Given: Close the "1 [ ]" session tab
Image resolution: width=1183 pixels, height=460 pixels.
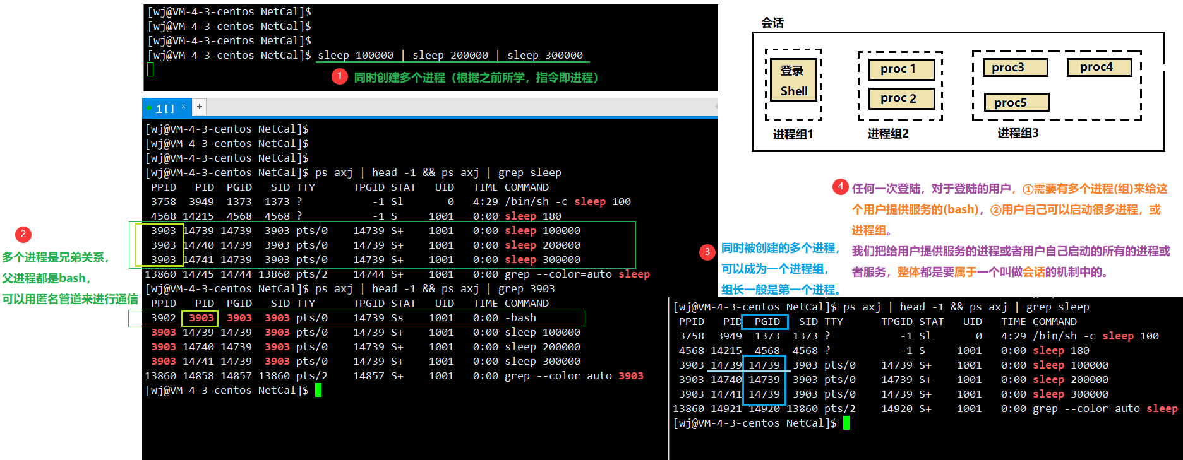Looking at the screenshot, I should click(x=184, y=106).
